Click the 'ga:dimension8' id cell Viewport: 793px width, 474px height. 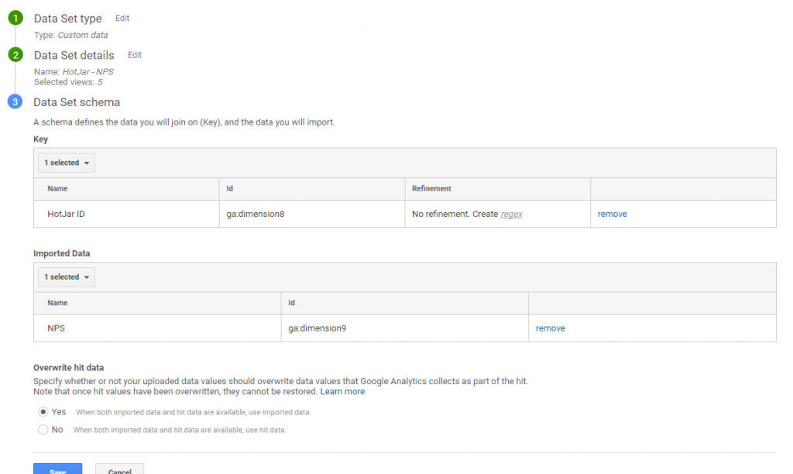312,214
